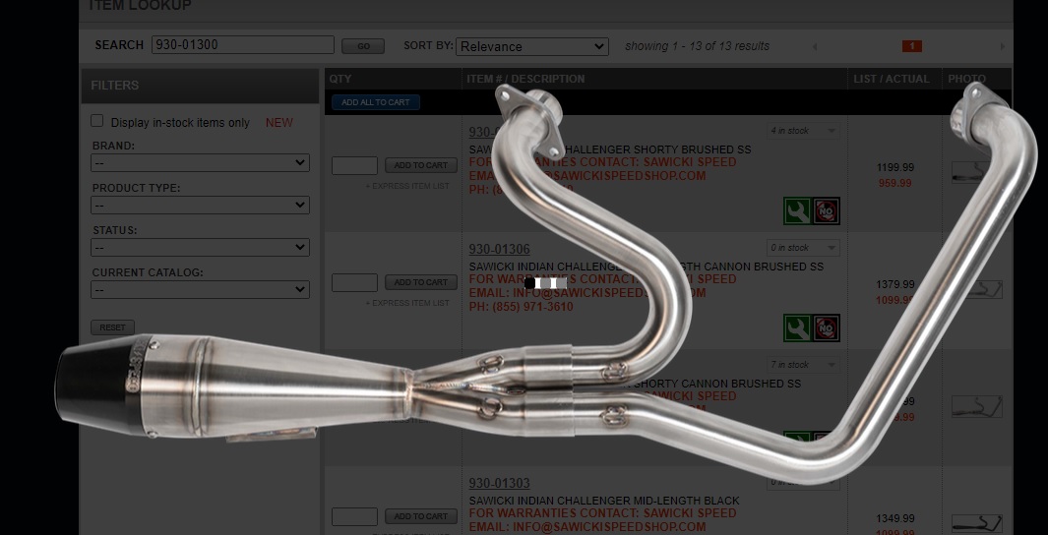Go to the previous results page arrow
The image size is (1048, 535).
tap(814, 46)
